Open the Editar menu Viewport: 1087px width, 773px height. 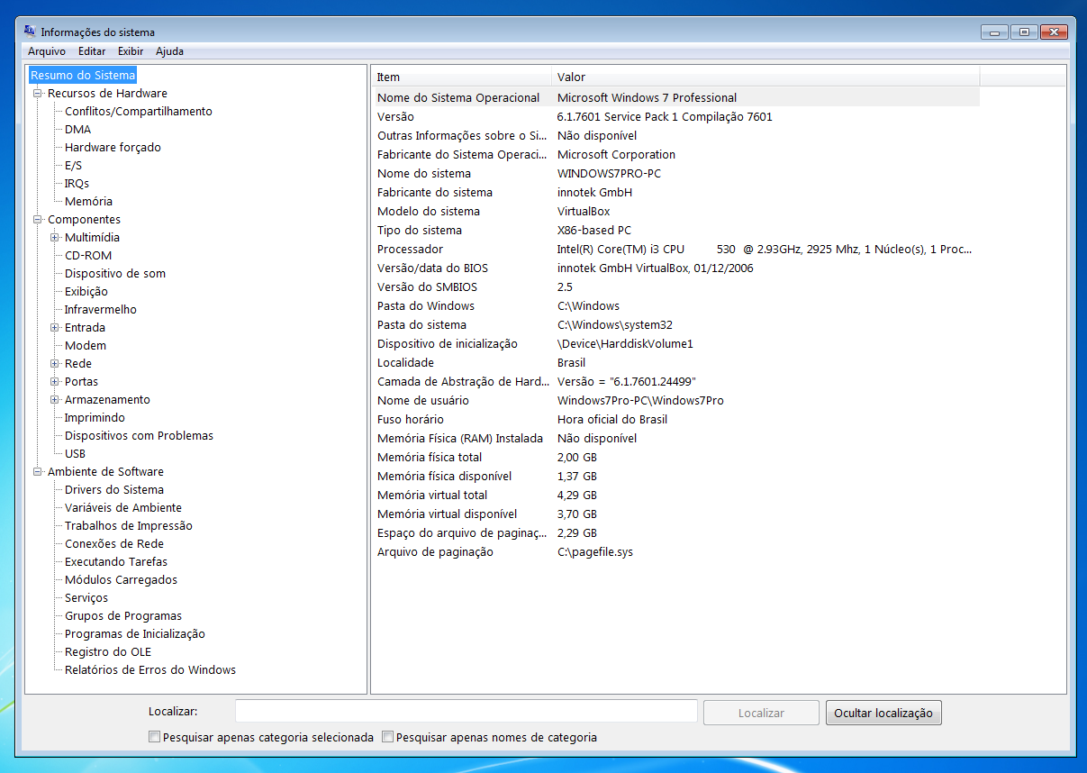point(92,51)
